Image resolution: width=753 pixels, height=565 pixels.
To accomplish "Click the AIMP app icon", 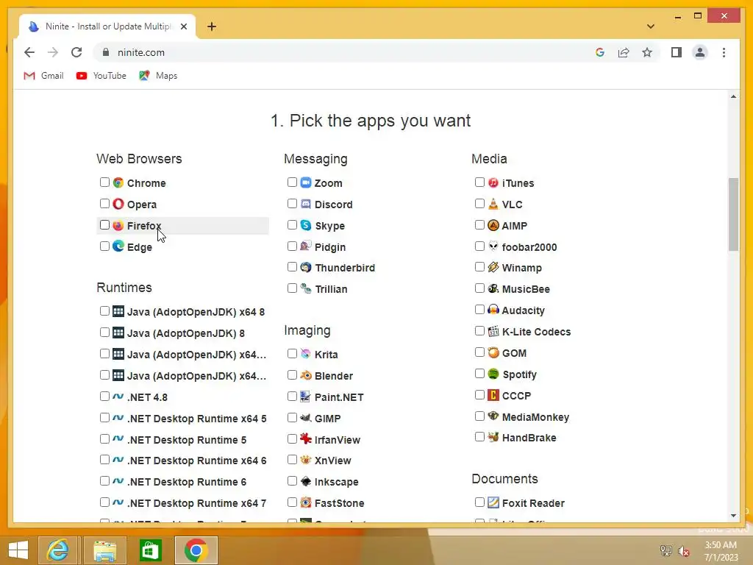I will [493, 225].
